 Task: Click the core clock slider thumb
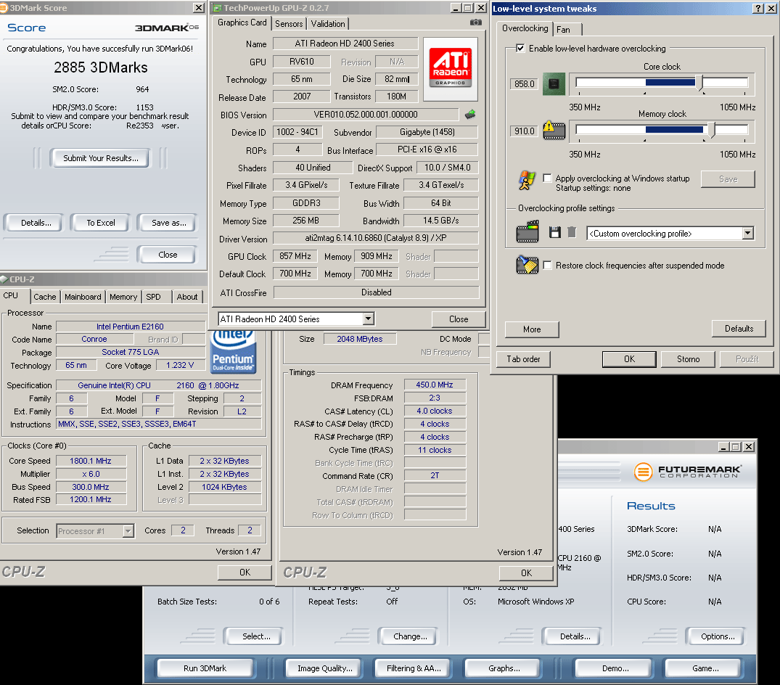click(700, 83)
